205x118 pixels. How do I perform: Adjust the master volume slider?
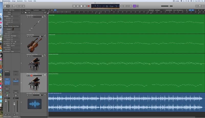click(x=167, y=6)
